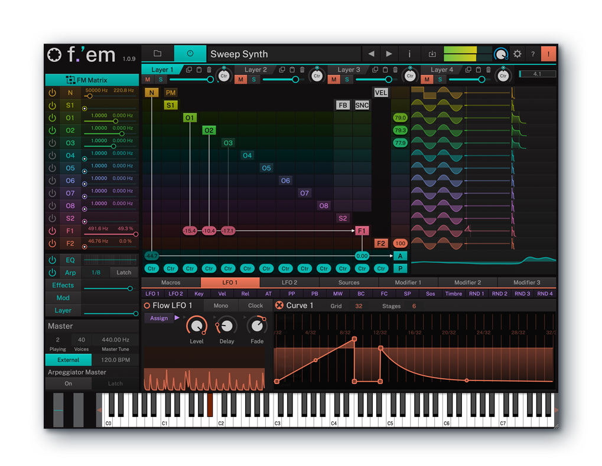Click the Flow LFO 1 Level knob
Screen dimensions: 602x466
[x=197, y=326]
